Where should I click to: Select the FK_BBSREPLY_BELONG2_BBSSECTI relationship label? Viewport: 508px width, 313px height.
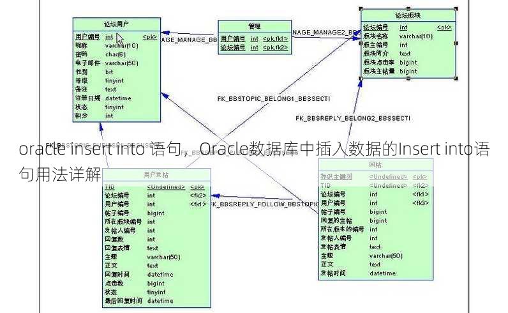[x=353, y=118]
